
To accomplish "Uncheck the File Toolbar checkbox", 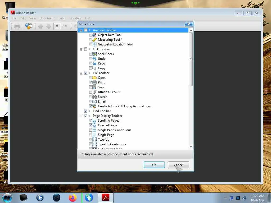I will point(85,73).
